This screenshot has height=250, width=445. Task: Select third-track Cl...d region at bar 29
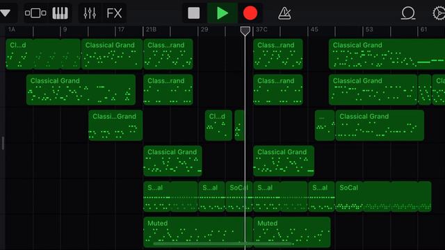pyautogui.click(x=218, y=125)
